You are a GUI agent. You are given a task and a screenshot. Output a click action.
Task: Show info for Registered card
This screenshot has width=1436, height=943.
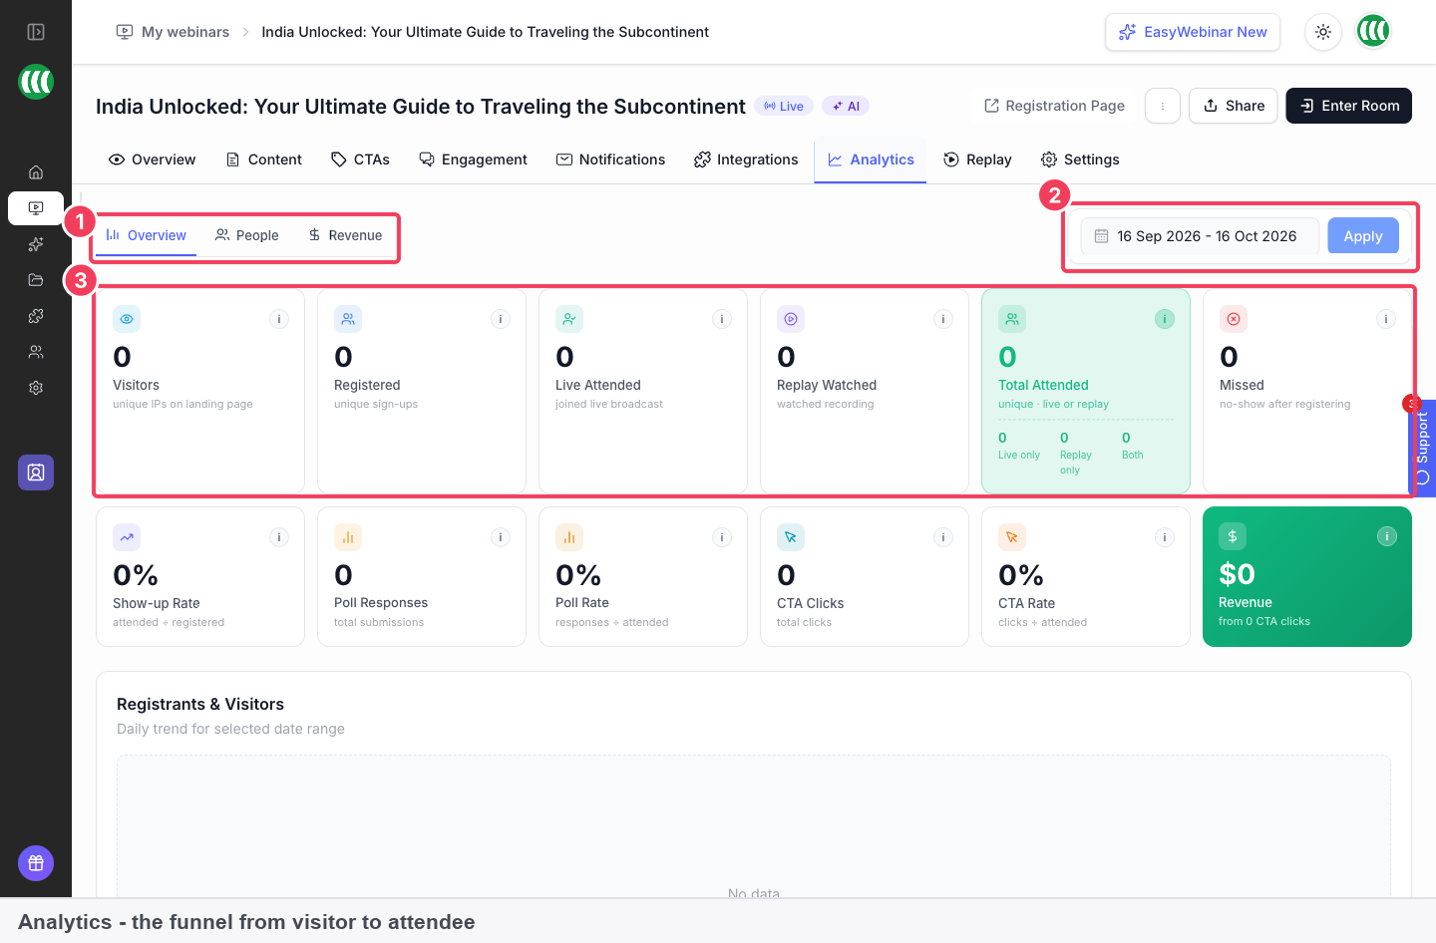coord(501,319)
